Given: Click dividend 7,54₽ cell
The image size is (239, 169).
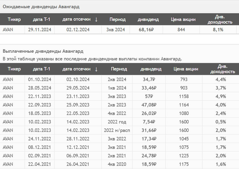Looking at the screenshot, I should point(149,122).
